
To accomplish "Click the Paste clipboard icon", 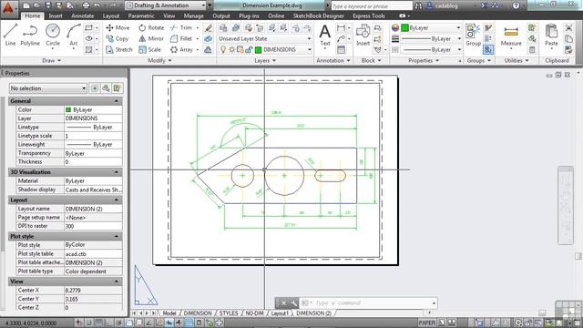I will click(x=551, y=36).
